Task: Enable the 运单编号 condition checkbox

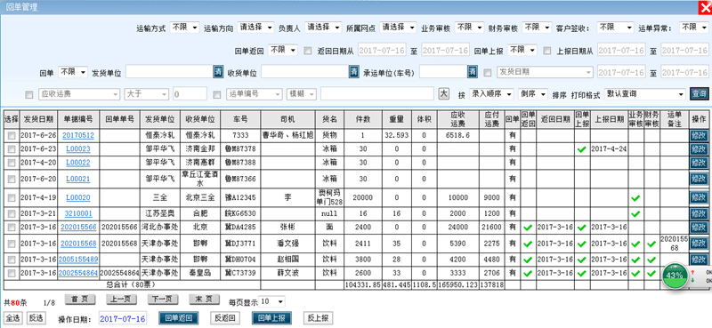Action: [x=217, y=94]
